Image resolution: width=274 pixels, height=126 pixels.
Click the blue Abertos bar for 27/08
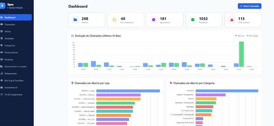point(184,65)
